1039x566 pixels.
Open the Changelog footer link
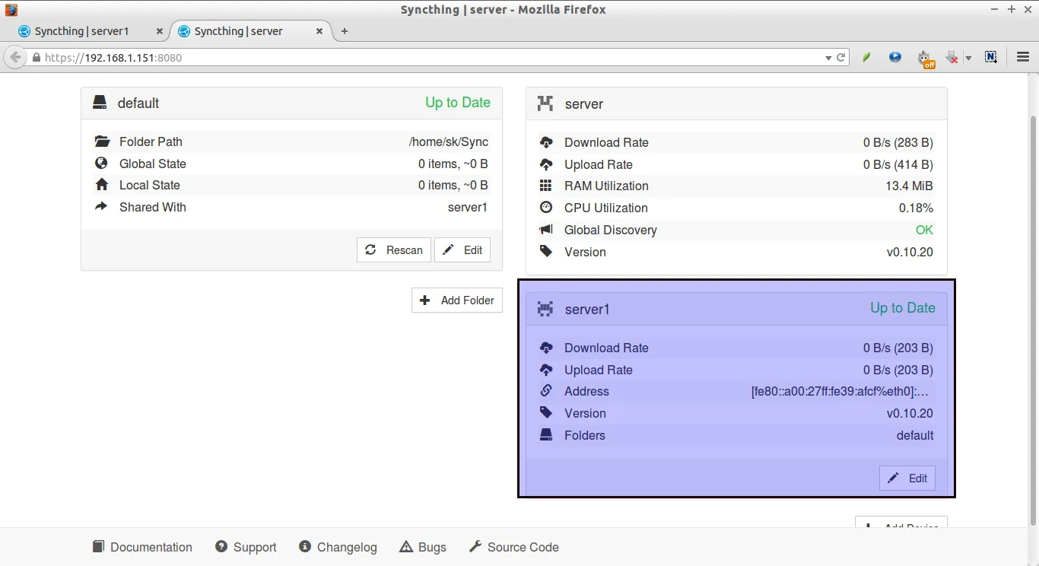pos(338,547)
